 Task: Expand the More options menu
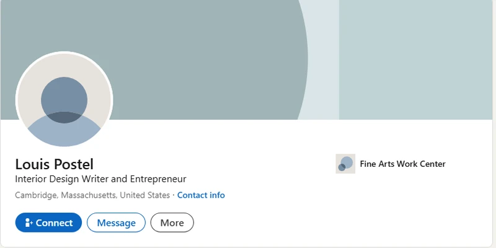tap(172, 223)
